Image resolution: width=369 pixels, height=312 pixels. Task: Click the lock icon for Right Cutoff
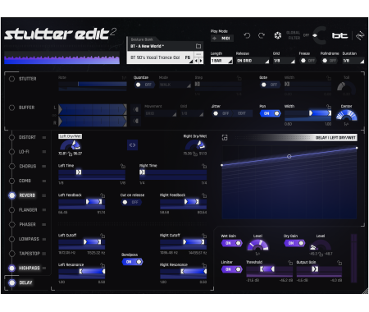[x=204, y=236]
